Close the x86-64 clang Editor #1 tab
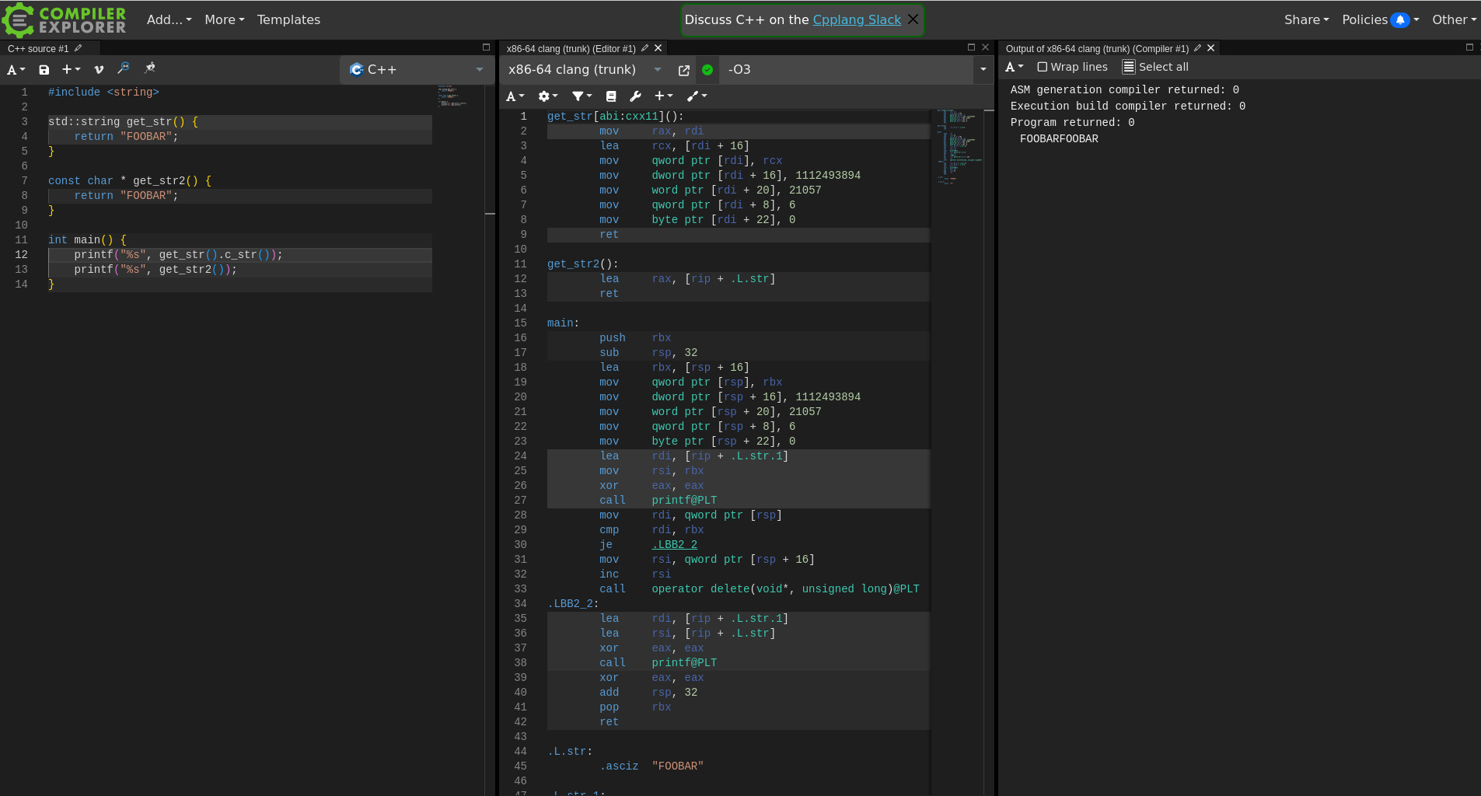The height and width of the screenshot is (796, 1481). [x=658, y=48]
